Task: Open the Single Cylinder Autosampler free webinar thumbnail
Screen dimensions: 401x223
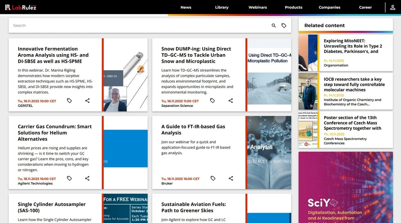Action: click(126, 208)
